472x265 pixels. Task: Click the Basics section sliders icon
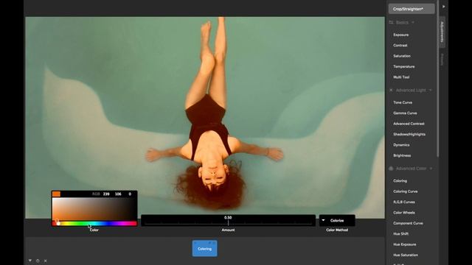click(391, 22)
